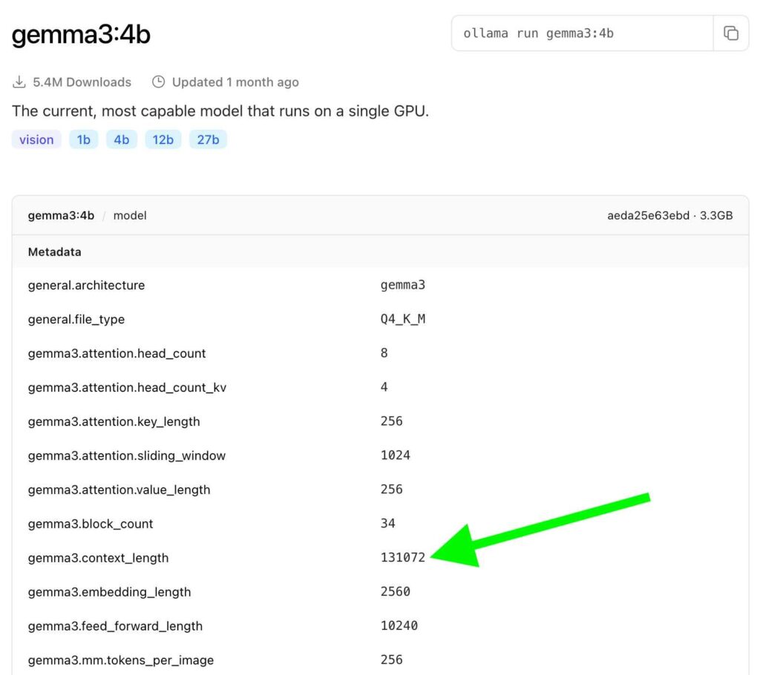Click the downloads arrow icon

[19, 82]
